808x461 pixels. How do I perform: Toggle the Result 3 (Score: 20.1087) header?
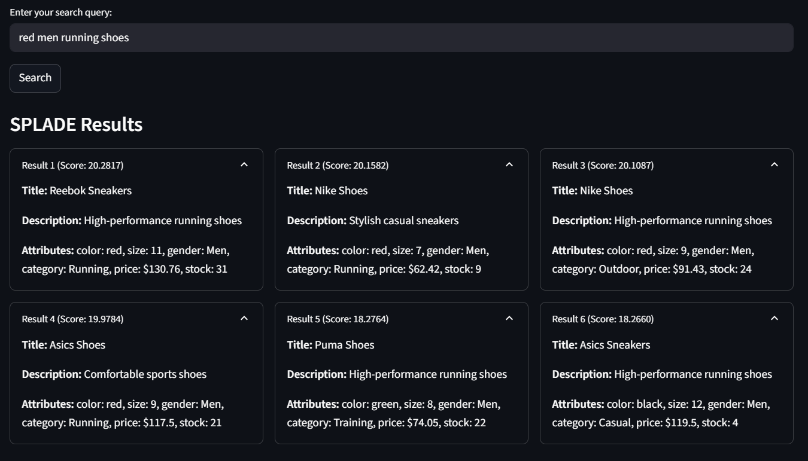click(667, 165)
